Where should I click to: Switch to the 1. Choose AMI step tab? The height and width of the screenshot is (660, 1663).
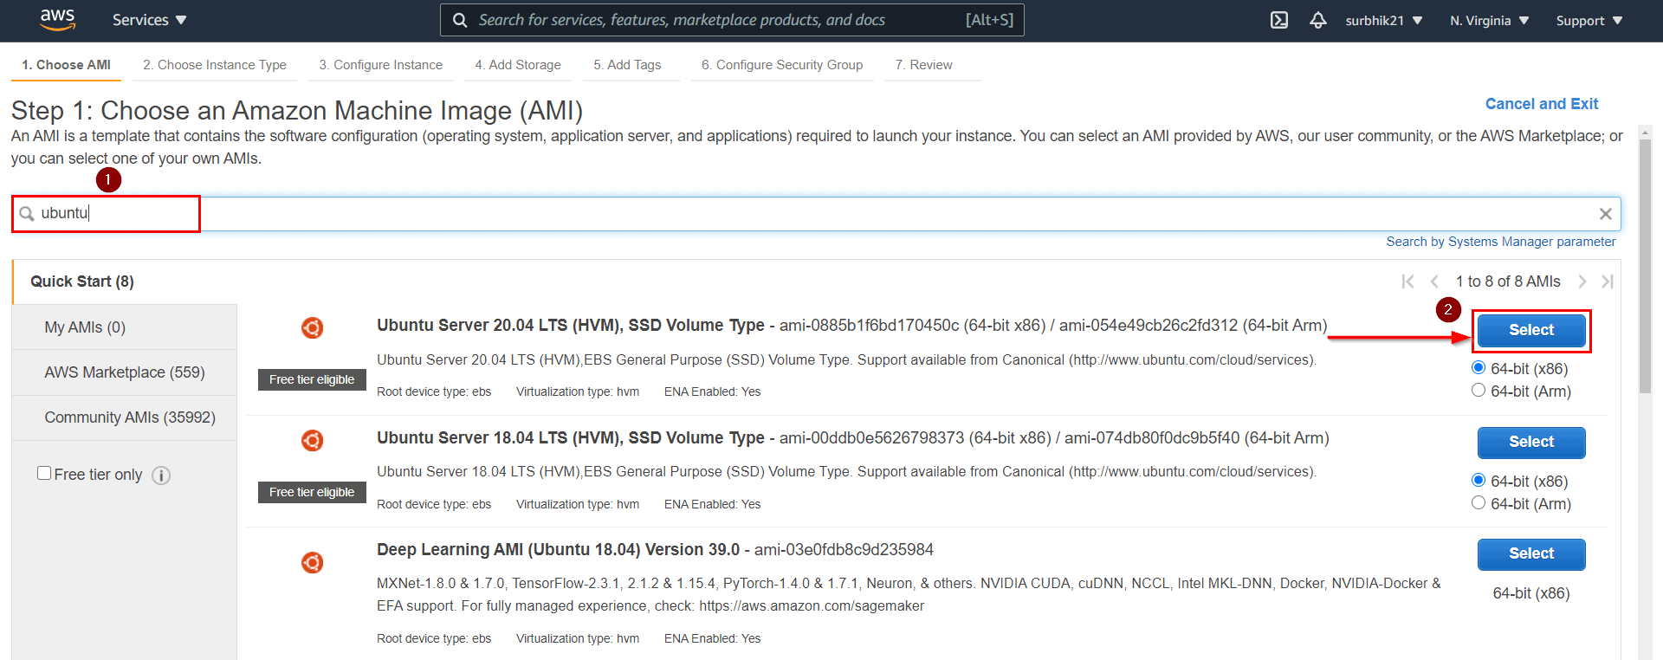click(x=67, y=65)
